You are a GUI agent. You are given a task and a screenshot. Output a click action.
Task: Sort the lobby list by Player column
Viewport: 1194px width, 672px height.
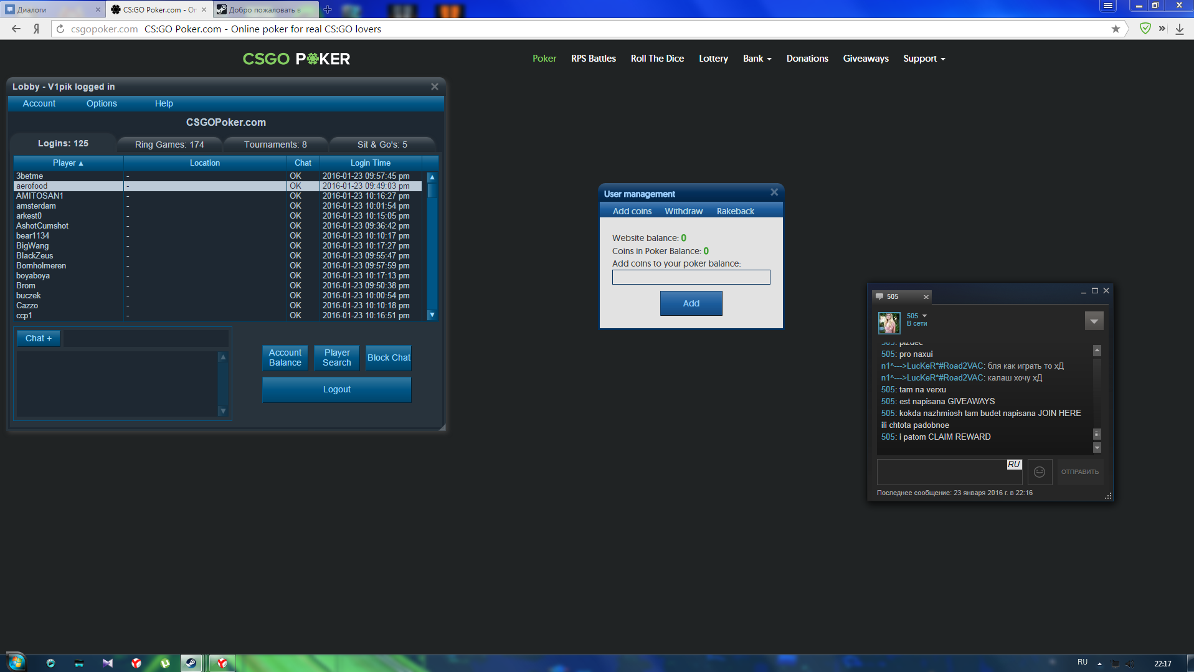coord(68,163)
